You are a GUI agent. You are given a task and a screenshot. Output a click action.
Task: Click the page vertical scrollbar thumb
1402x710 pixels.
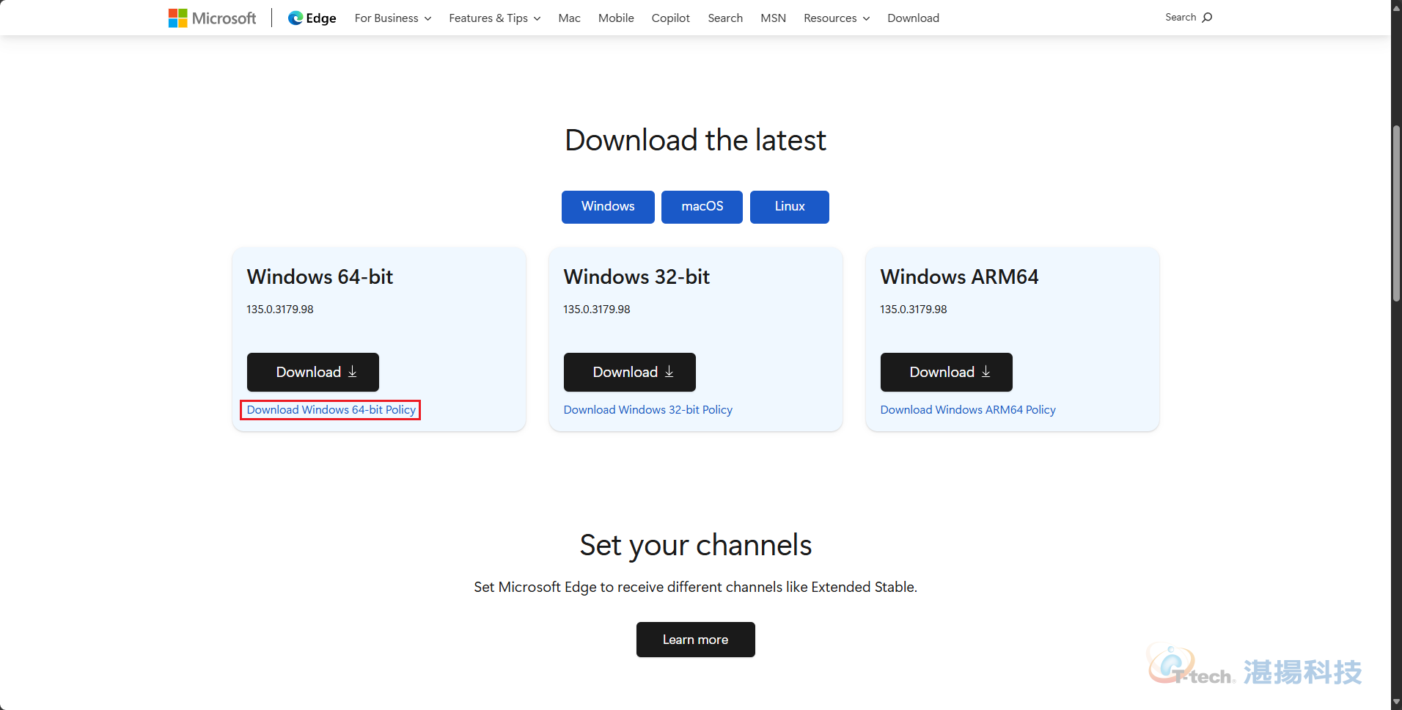pos(1396,213)
